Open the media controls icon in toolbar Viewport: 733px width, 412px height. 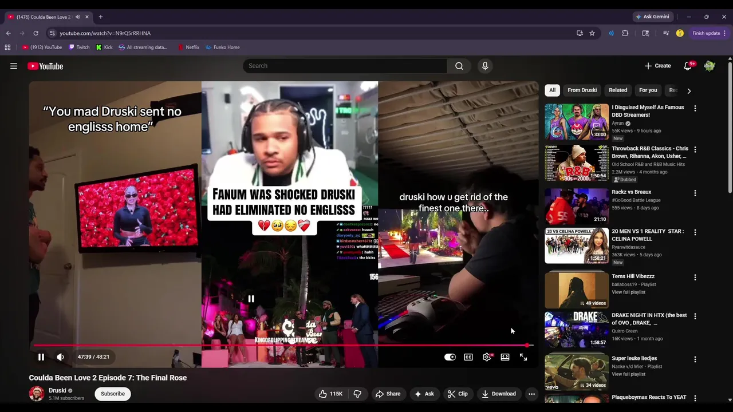[666, 33]
